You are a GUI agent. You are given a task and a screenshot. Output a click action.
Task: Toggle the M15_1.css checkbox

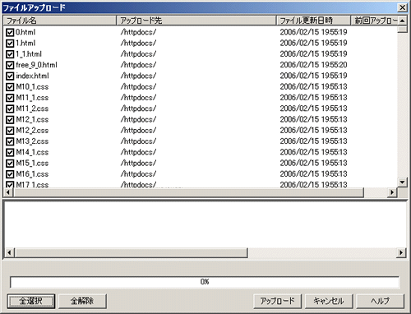(10, 164)
